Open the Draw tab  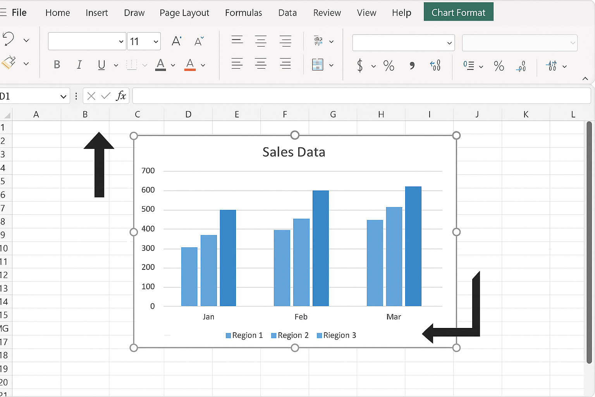click(134, 13)
